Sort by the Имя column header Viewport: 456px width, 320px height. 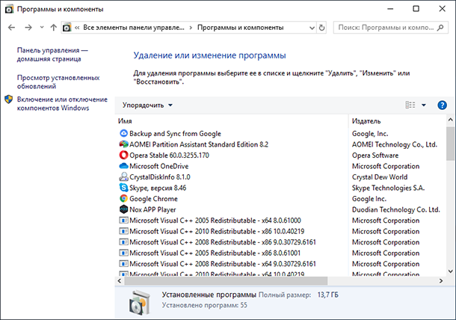(125, 121)
